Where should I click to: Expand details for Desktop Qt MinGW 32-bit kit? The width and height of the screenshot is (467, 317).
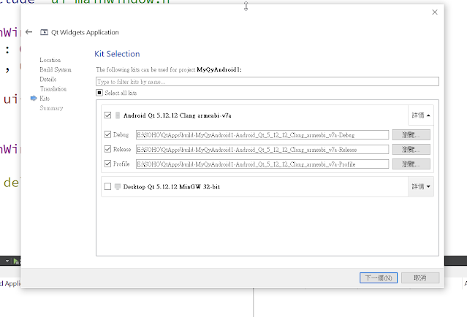[421, 187]
